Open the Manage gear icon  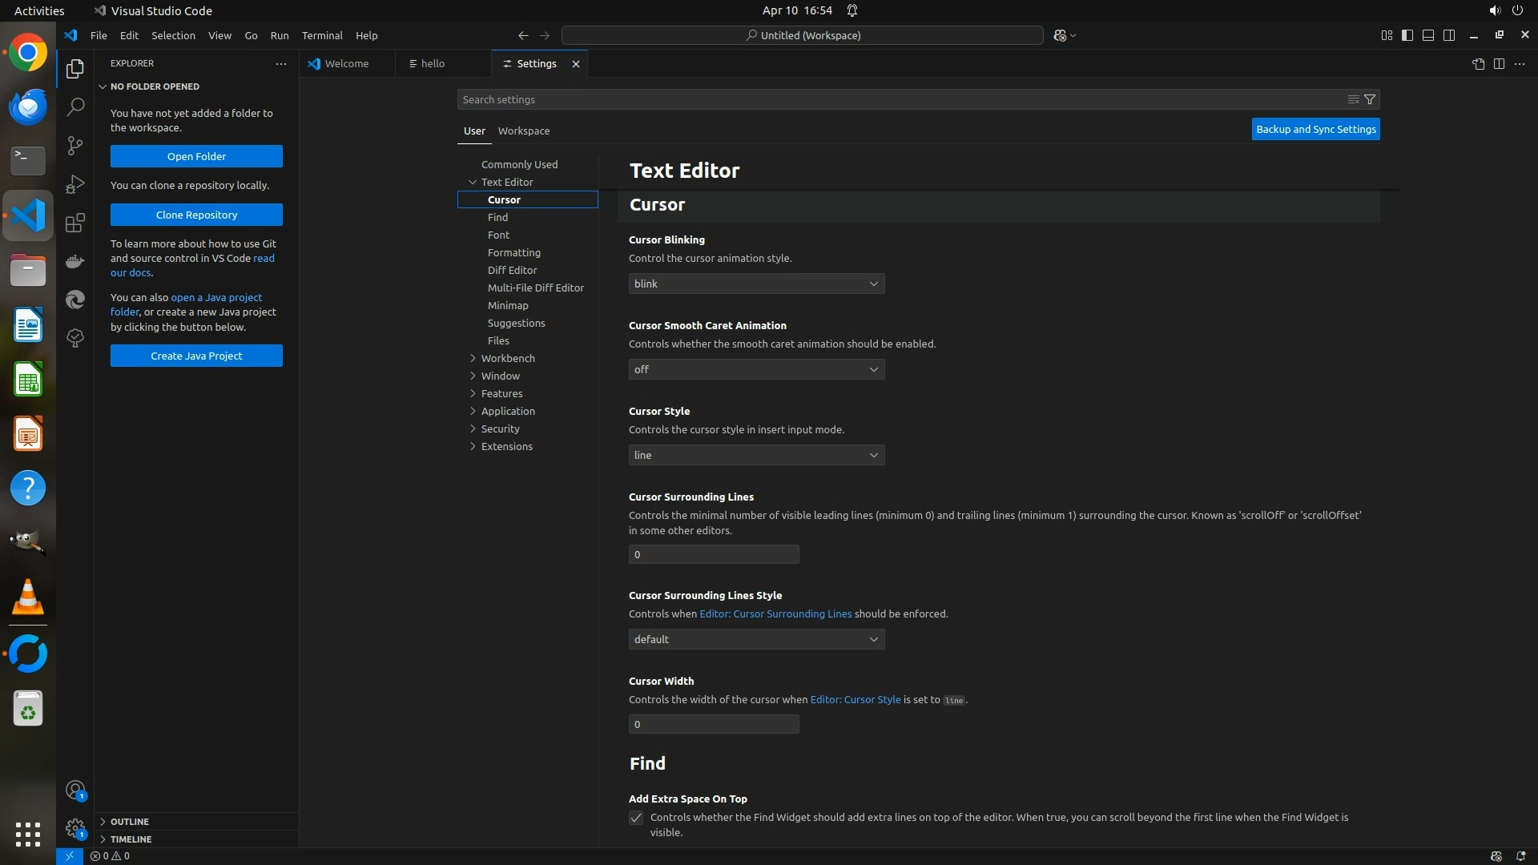coord(75,828)
